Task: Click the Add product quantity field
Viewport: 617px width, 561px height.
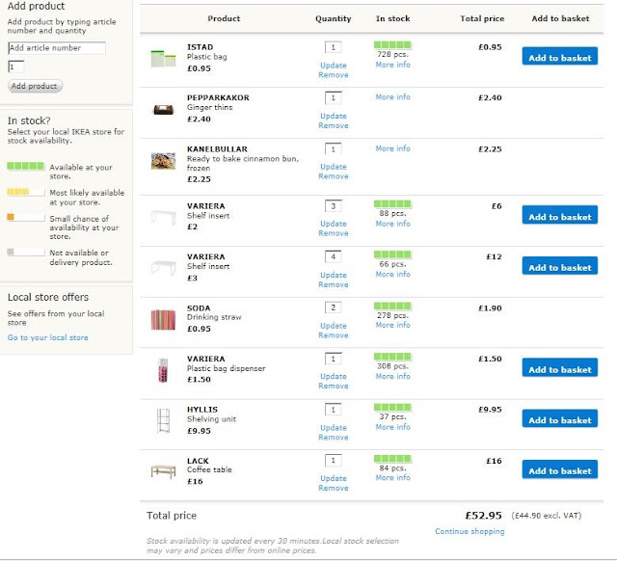Action: click(x=15, y=67)
